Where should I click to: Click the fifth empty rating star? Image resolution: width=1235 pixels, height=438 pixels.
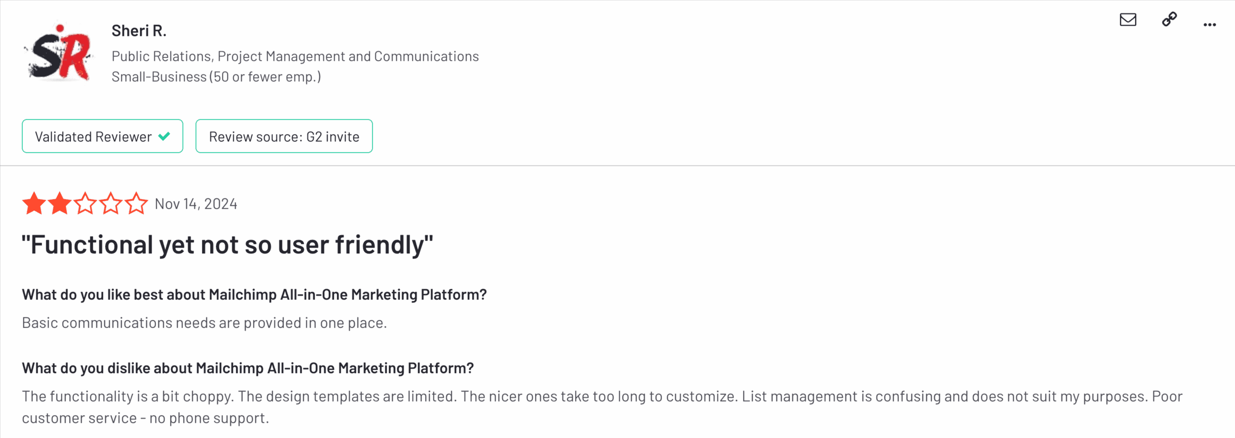tap(136, 203)
